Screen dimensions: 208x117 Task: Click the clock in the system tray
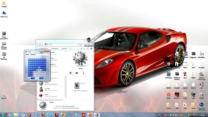click(x=202, y=115)
